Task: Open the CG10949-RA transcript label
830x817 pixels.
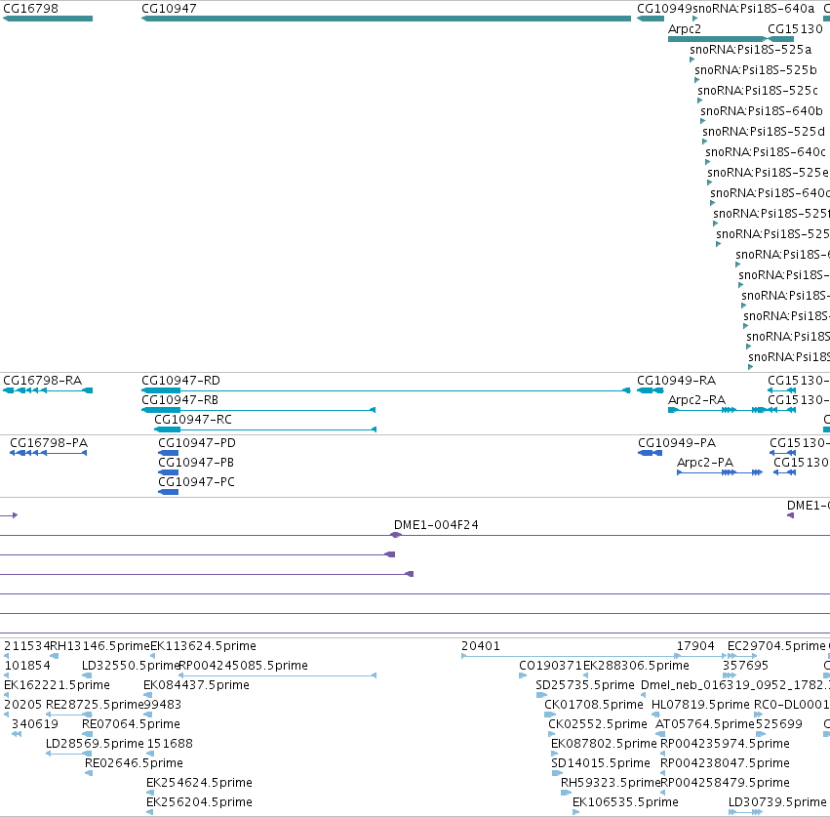Action: point(677,381)
